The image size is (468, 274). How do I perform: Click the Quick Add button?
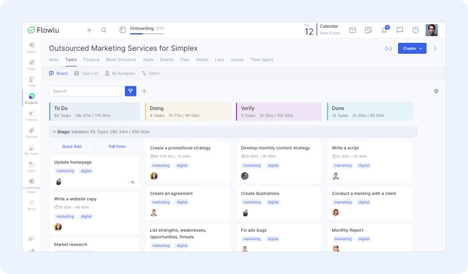click(72, 146)
